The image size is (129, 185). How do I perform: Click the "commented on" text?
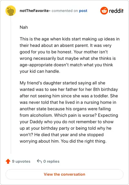pos(65,11)
